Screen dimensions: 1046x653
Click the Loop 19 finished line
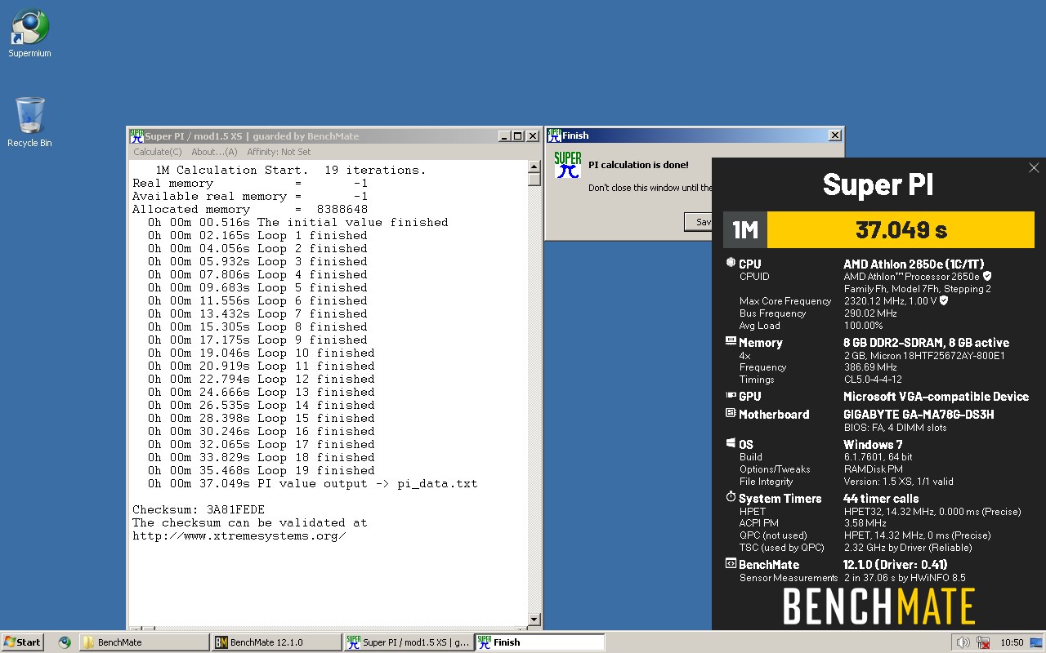pos(261,470)
